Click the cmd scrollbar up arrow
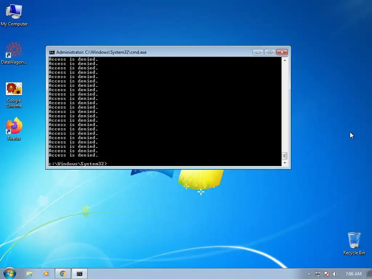 285,60
